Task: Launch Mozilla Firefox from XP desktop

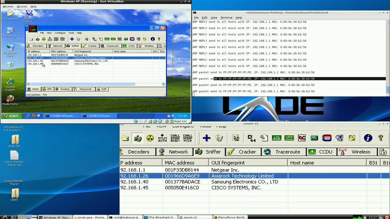Action: [x=10, y=100]
